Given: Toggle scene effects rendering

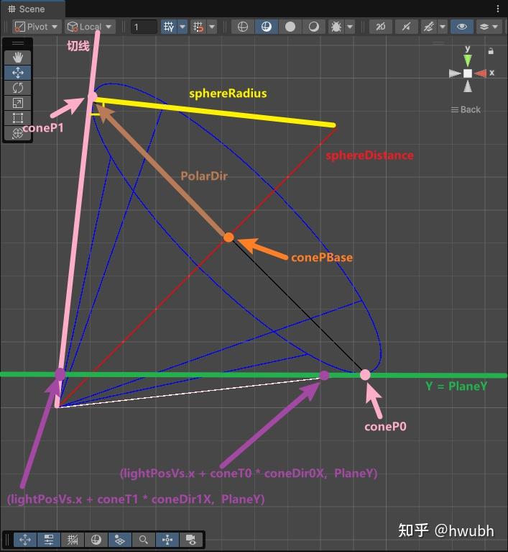Looking at the screenshot, I should 429,27.
